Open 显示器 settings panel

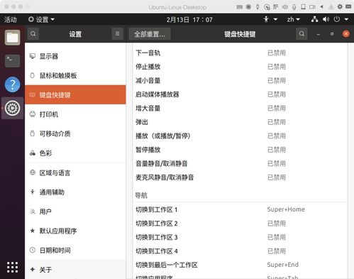[75, 56]
